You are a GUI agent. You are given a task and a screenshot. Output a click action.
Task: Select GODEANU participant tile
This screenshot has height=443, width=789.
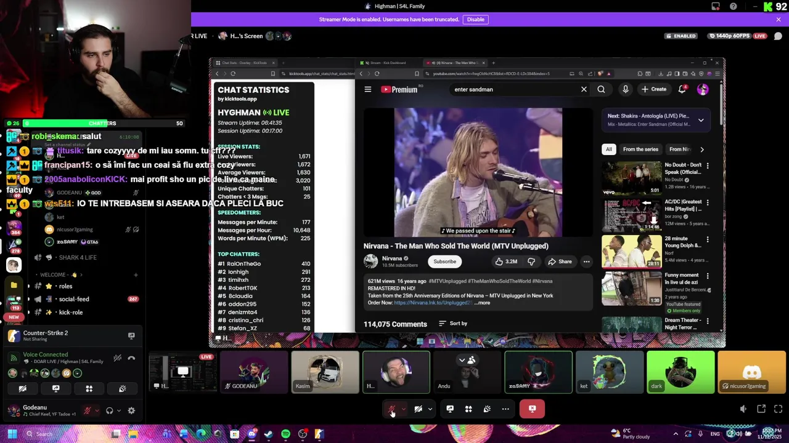tap(253, 372)
